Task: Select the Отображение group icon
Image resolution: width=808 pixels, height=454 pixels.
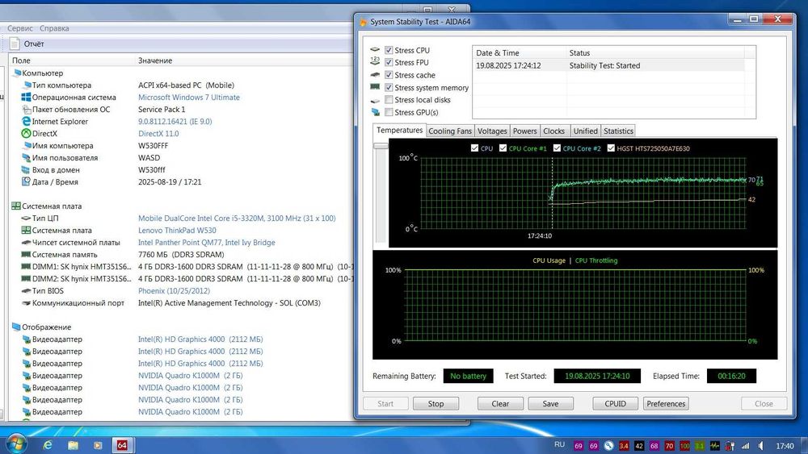Action: point(16,327)
